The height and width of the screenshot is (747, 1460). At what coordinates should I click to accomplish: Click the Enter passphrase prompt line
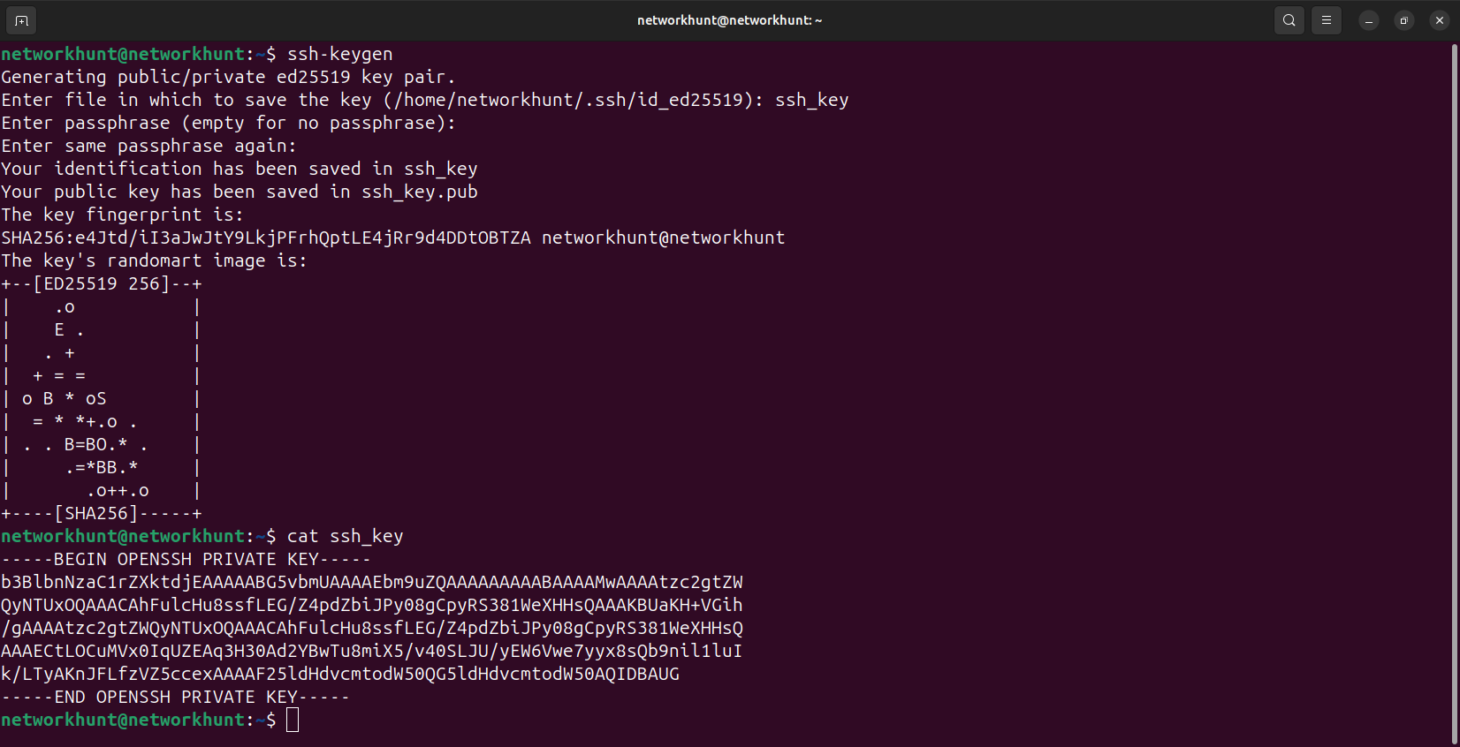tap(229, 124)
